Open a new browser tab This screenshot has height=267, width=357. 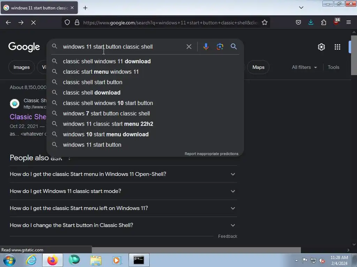(85, 8)
